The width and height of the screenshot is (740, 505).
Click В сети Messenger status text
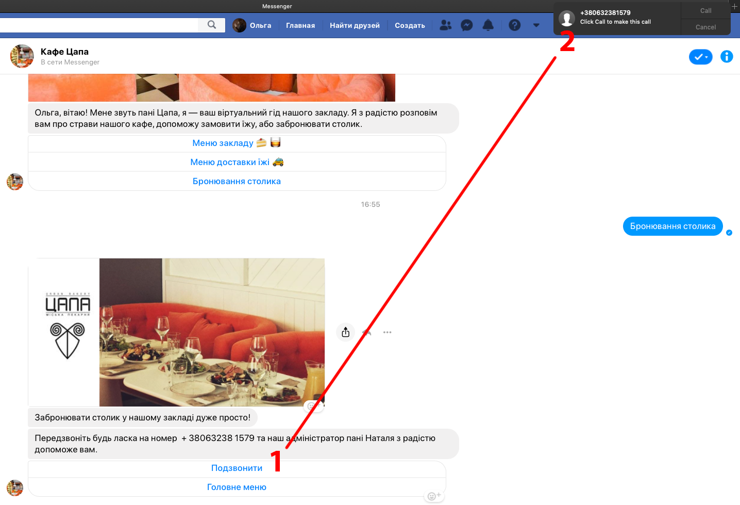pyautogui.click(x=70, y=62)
